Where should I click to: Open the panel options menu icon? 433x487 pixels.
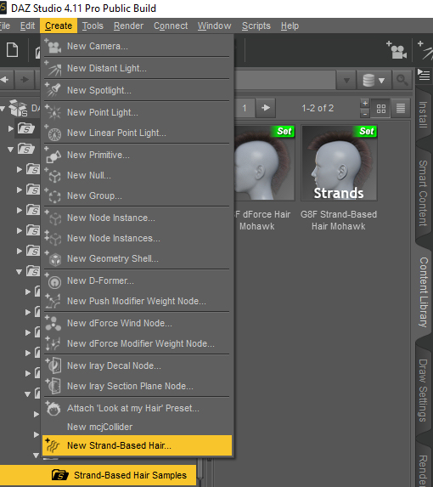click(x=424, y=75)
